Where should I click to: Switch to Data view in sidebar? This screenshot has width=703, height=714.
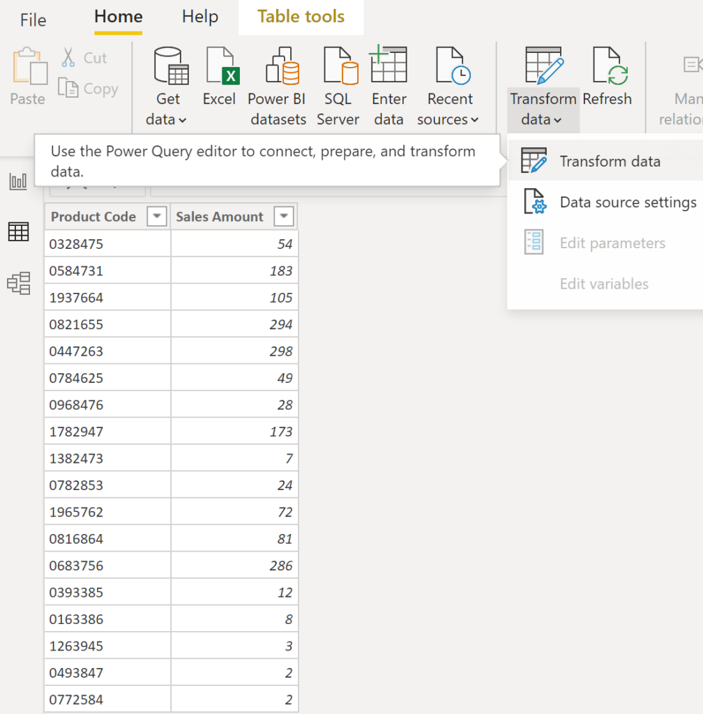18,231
